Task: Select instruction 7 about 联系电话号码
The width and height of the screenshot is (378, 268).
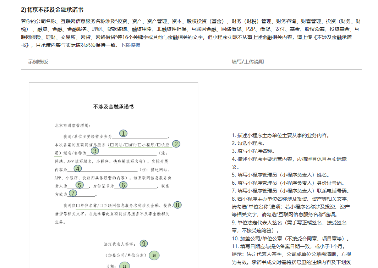Action: [290, 191]
